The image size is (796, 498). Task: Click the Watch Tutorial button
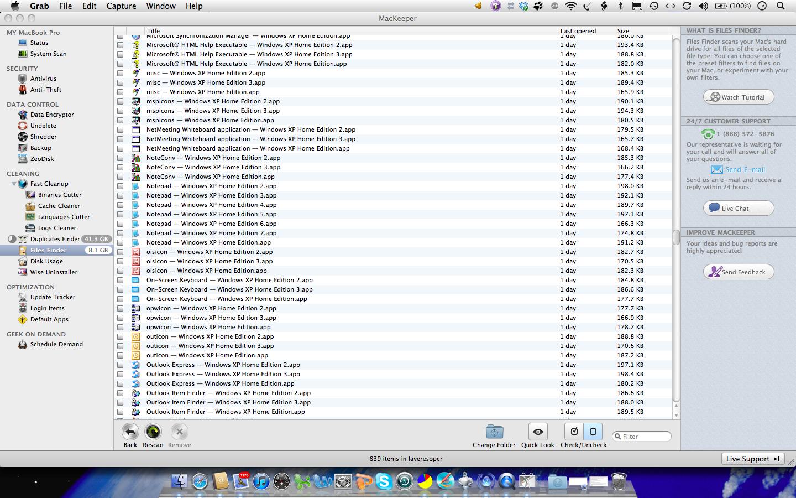[739, 97]
